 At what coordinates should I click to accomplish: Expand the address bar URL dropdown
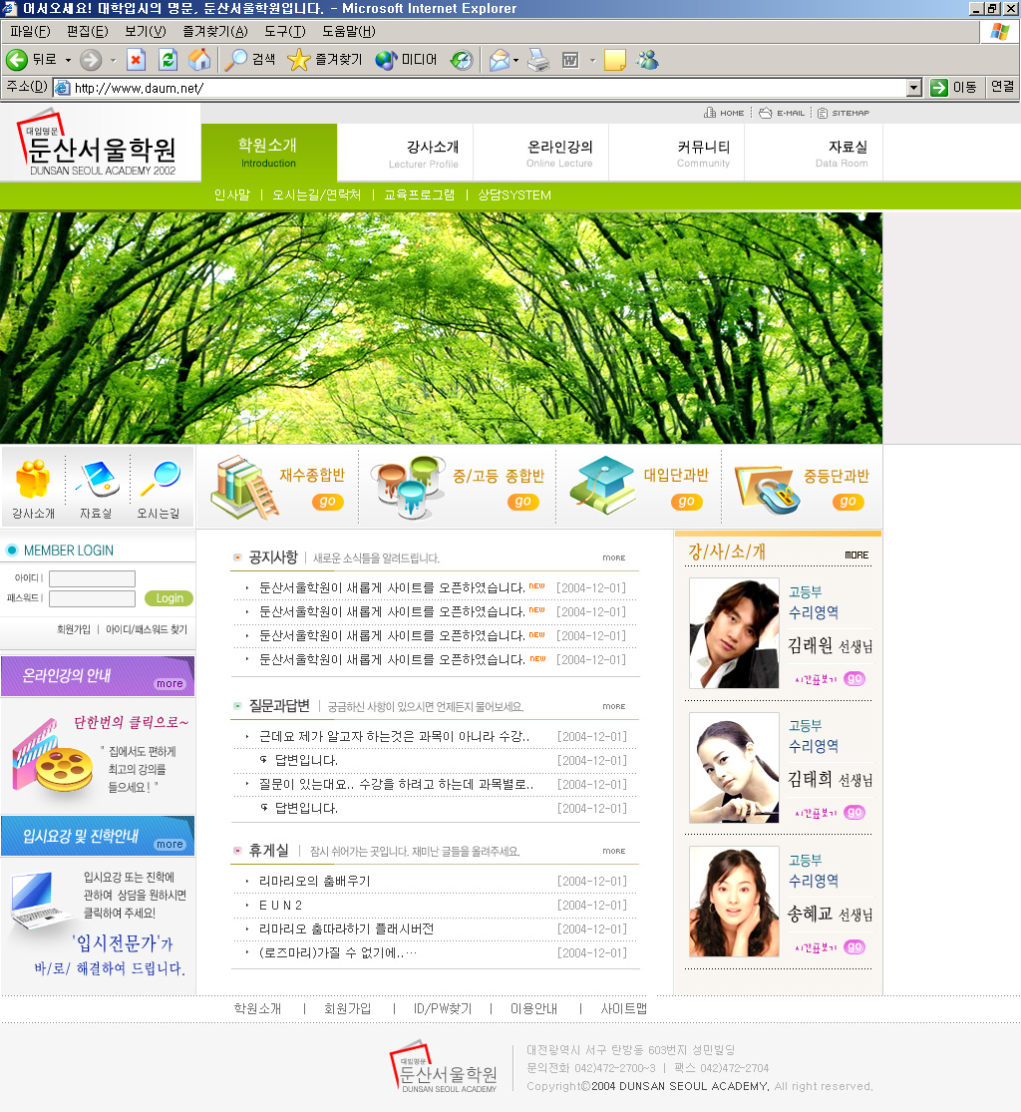pos(914,88)
